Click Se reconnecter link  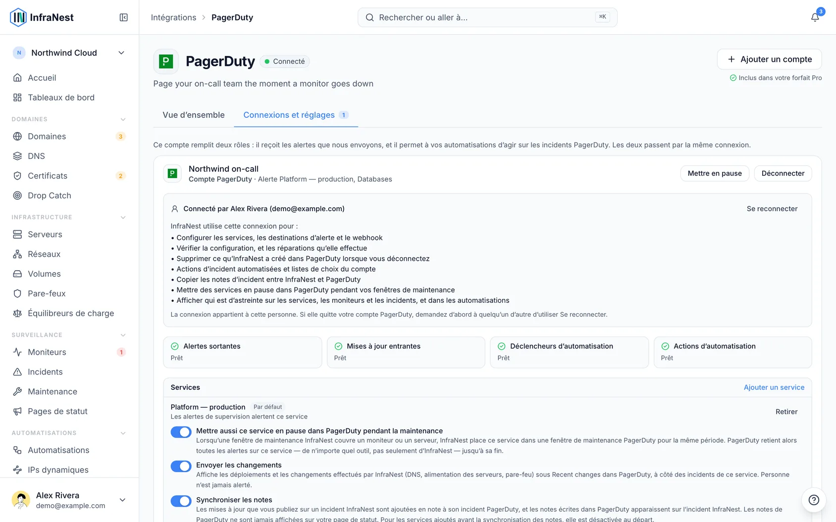click(x=772, y=209)
